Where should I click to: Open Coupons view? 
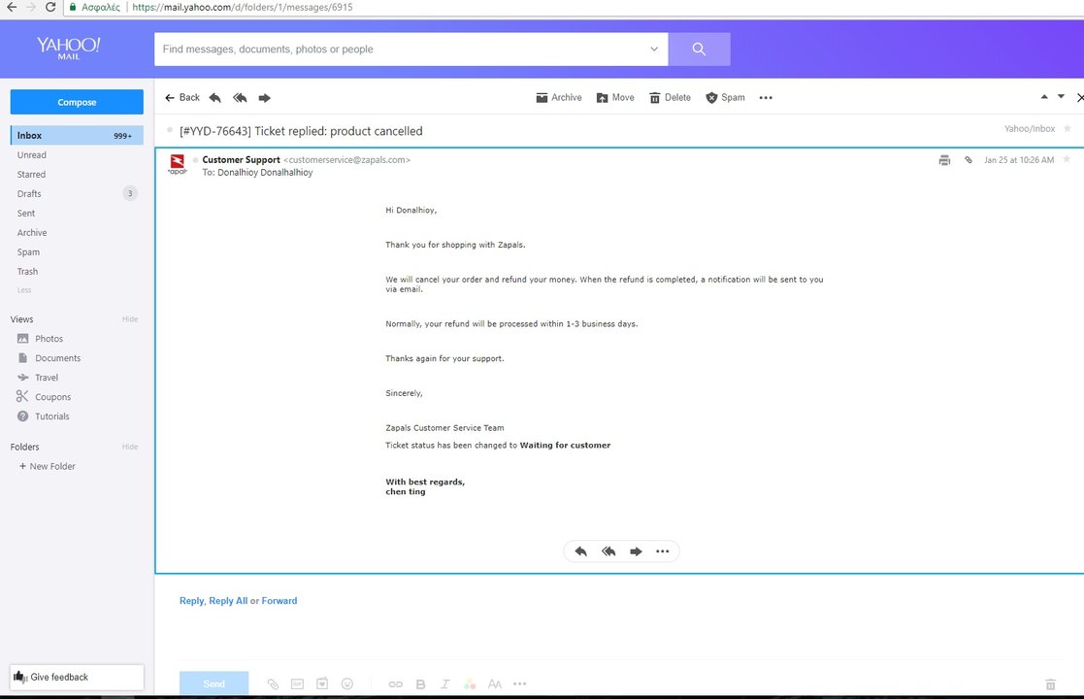click(x=45, y=397)
